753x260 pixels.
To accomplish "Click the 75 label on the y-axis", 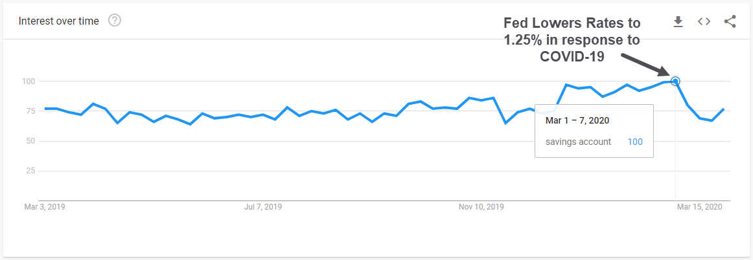I will [30, 111].
